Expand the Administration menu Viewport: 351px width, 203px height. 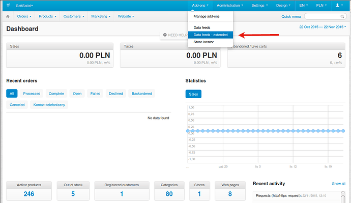[229, 6]
